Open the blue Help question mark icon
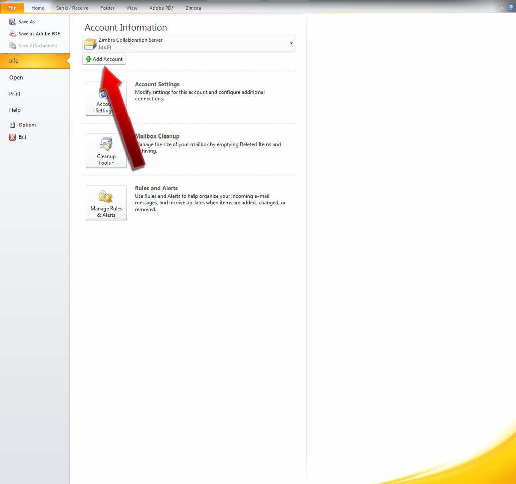This screenshot has height=484, width=516. pos(510,7)
